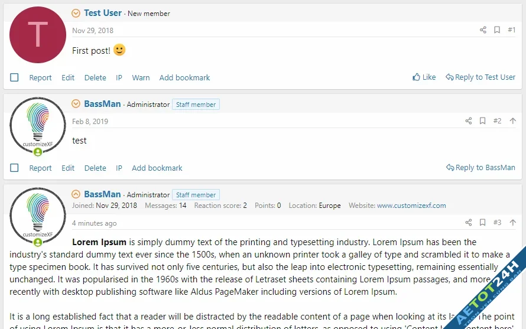Open Test User's red T avatar
This screenshot has height=329, width=526.
click(38, 35)
